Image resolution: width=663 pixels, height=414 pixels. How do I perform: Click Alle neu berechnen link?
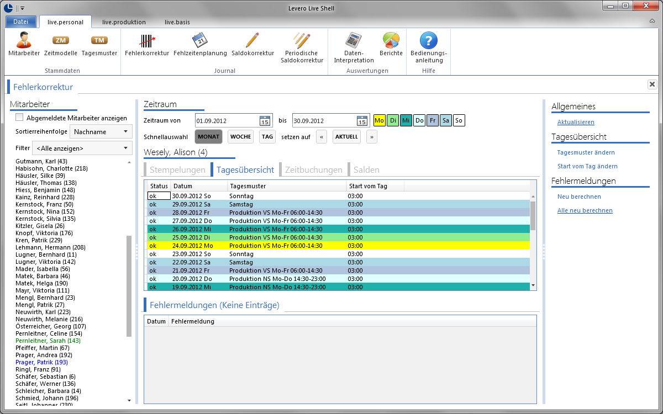(585, 210)
